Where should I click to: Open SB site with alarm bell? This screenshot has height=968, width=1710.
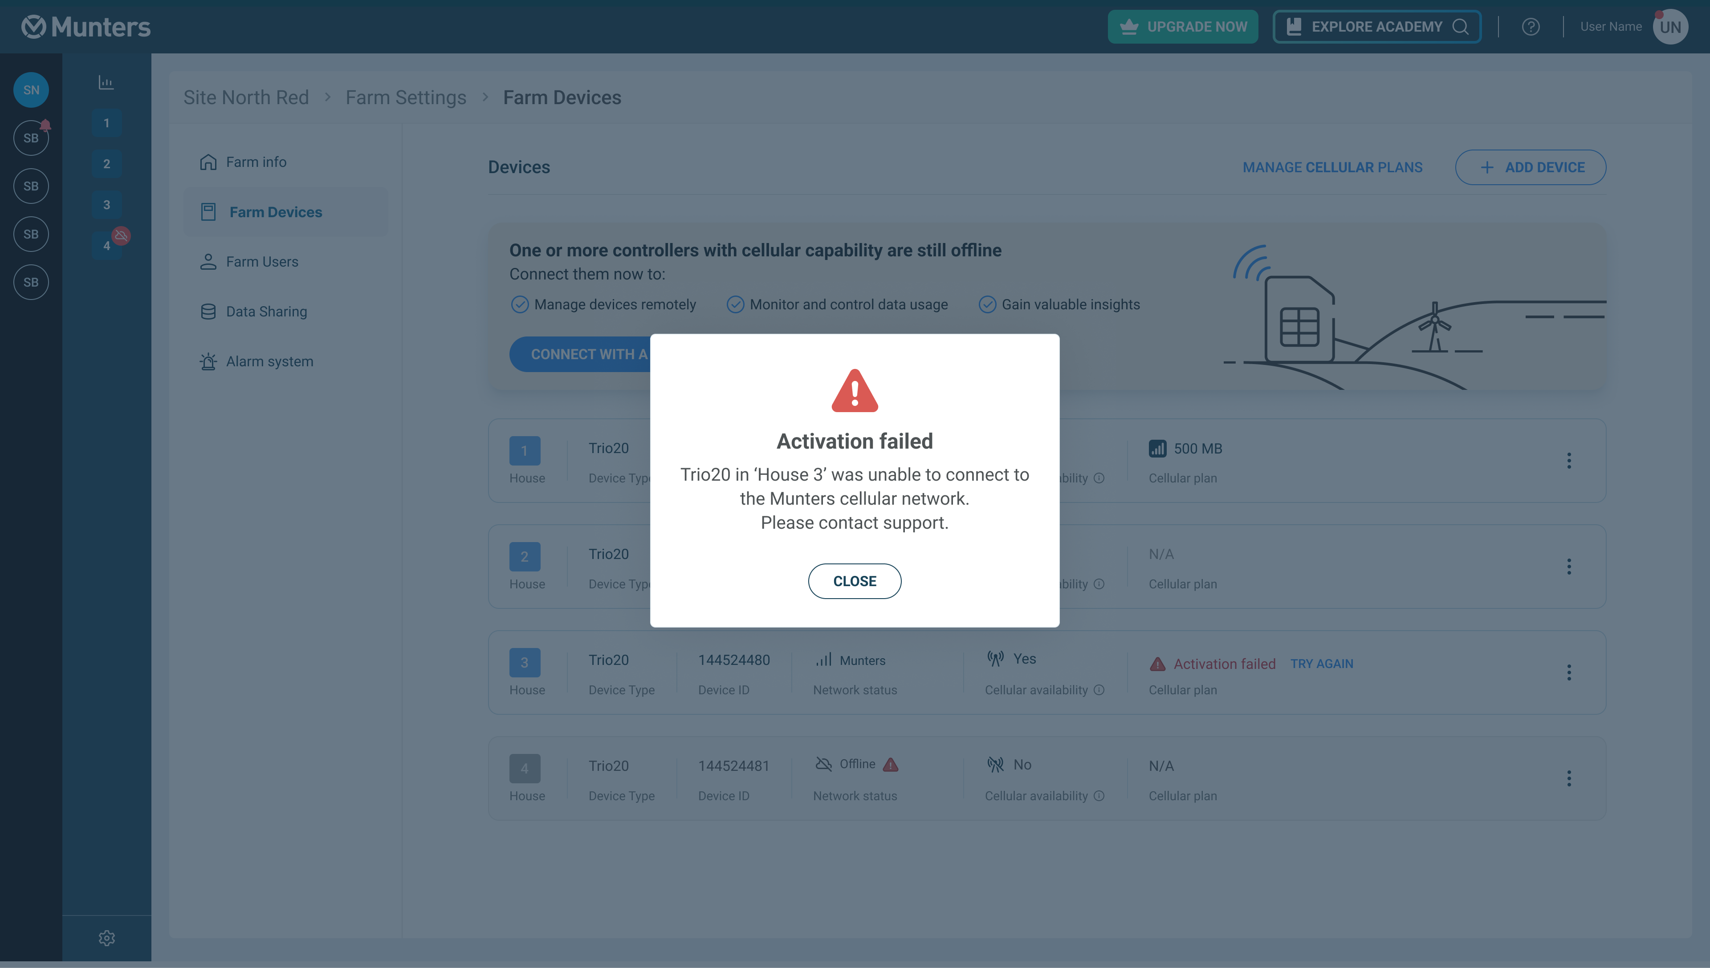click(31, 138)
